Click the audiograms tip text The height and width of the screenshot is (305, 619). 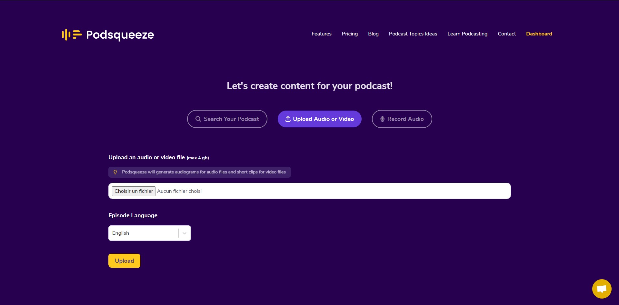click(204, 172)
